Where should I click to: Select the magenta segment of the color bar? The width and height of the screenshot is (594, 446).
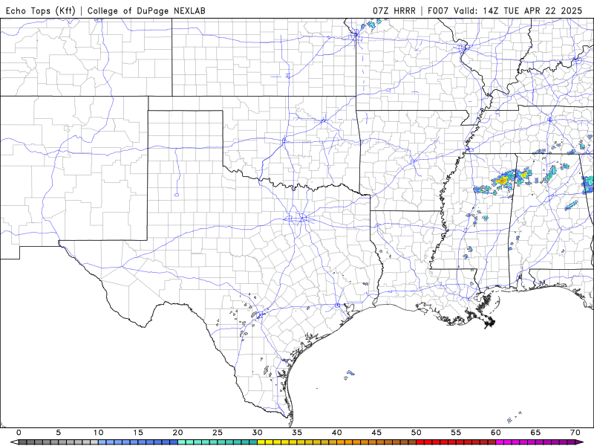pyautogui.click(x=535, y=442)
